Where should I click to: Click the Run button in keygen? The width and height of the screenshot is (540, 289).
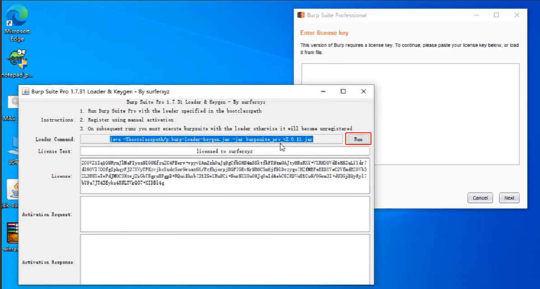click(358, 140)
